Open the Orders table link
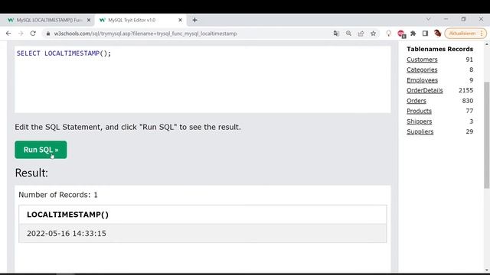The width and height of the screenshot is (490, 275). coord(416,101)
